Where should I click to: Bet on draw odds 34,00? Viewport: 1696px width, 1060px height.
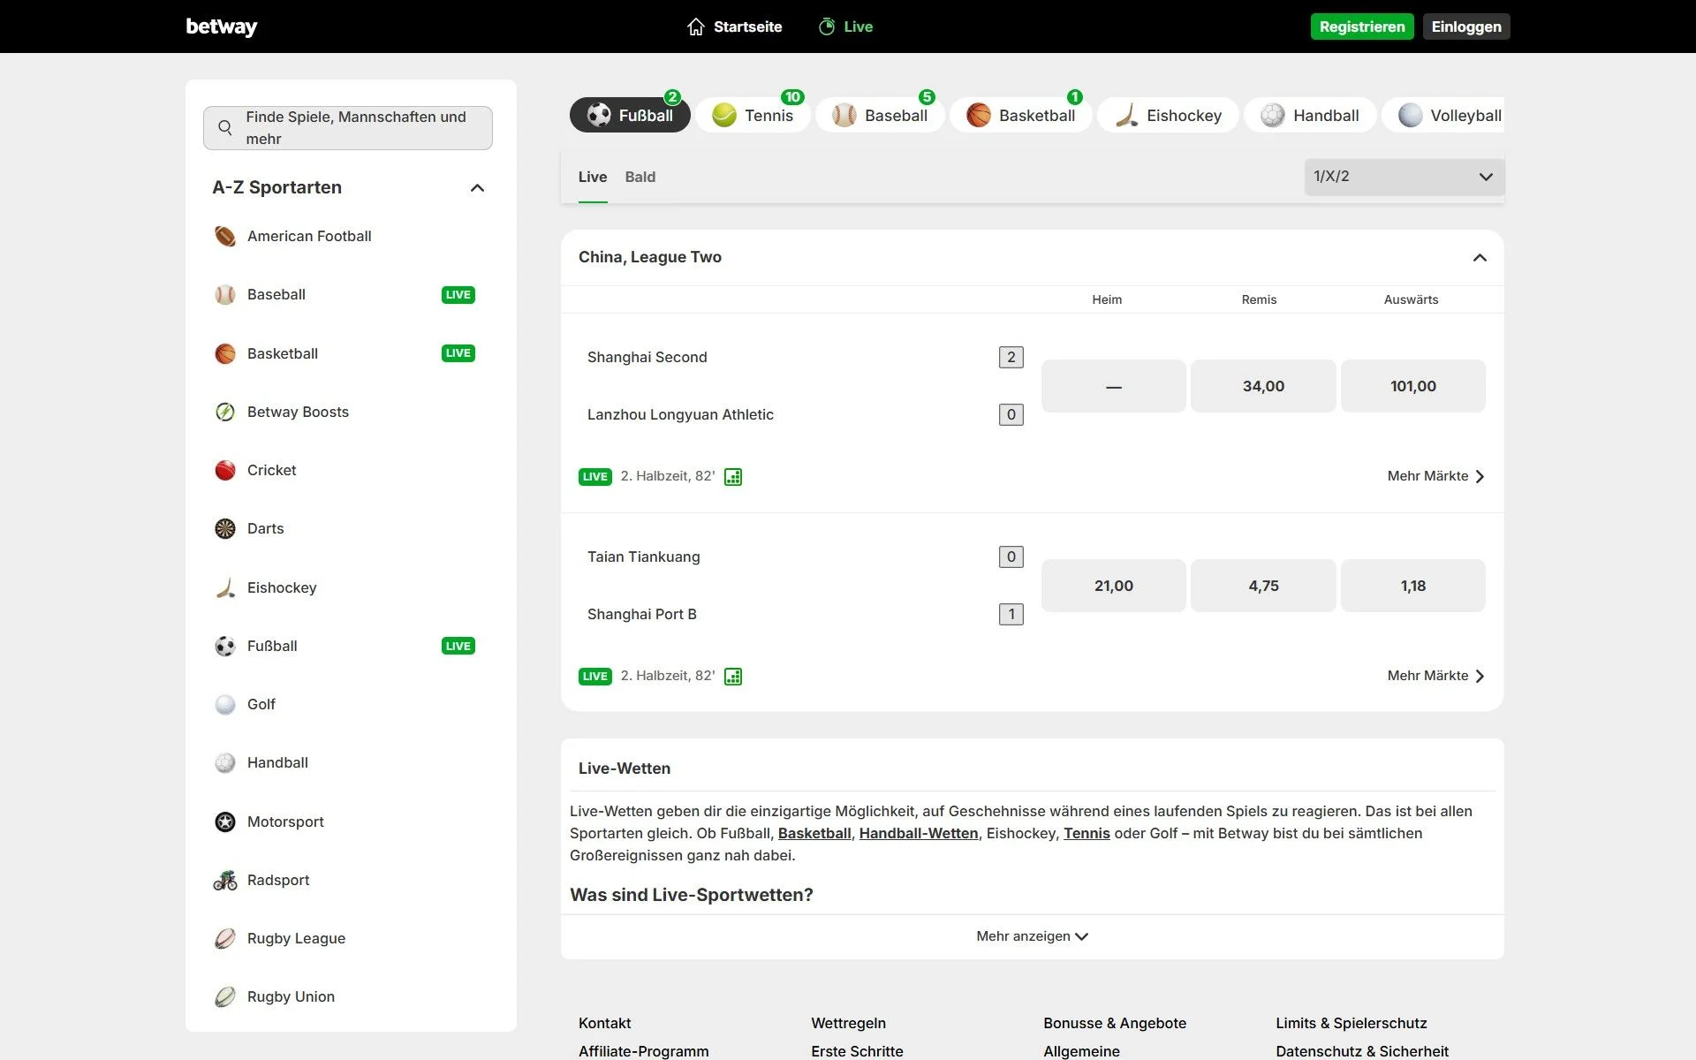click(1263, 386)
